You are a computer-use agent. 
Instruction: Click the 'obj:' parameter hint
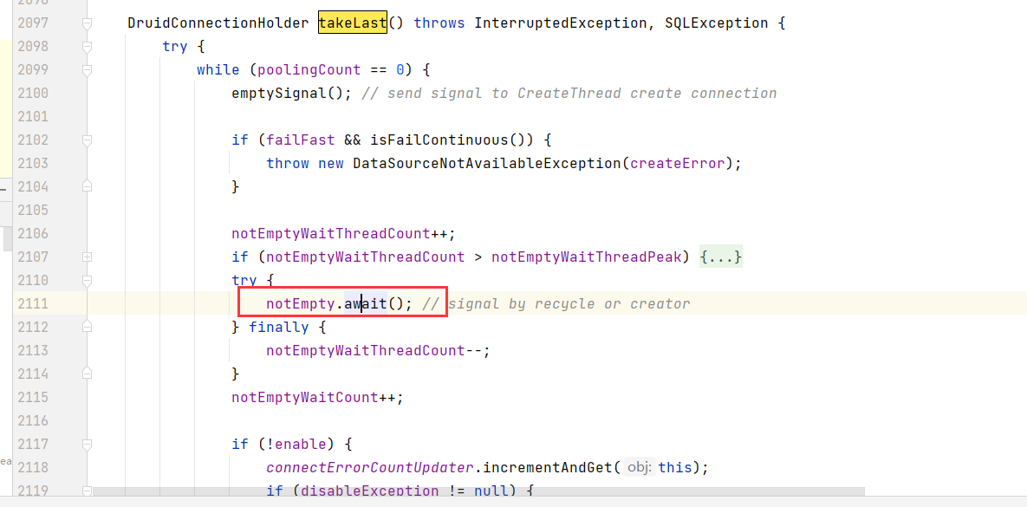(639, 468)
